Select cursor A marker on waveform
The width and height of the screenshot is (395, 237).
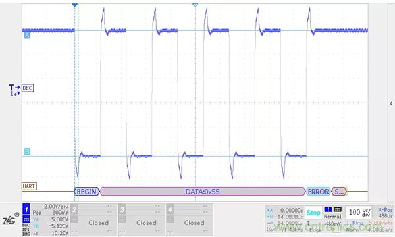pos(27,36)
